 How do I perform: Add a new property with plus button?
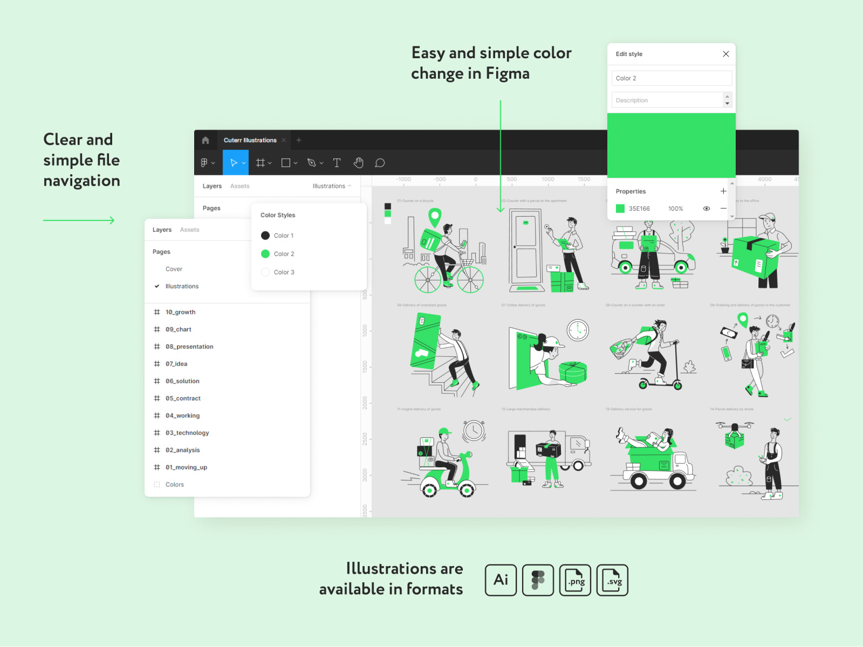click(723, 191)
